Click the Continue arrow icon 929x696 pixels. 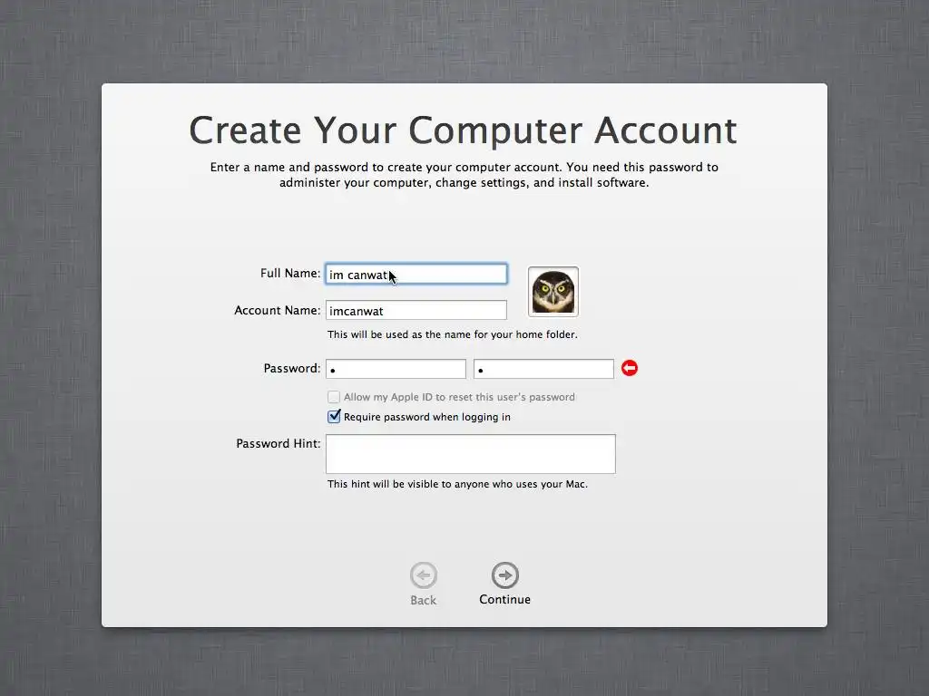pyautogui.click(x=504, y=575)
